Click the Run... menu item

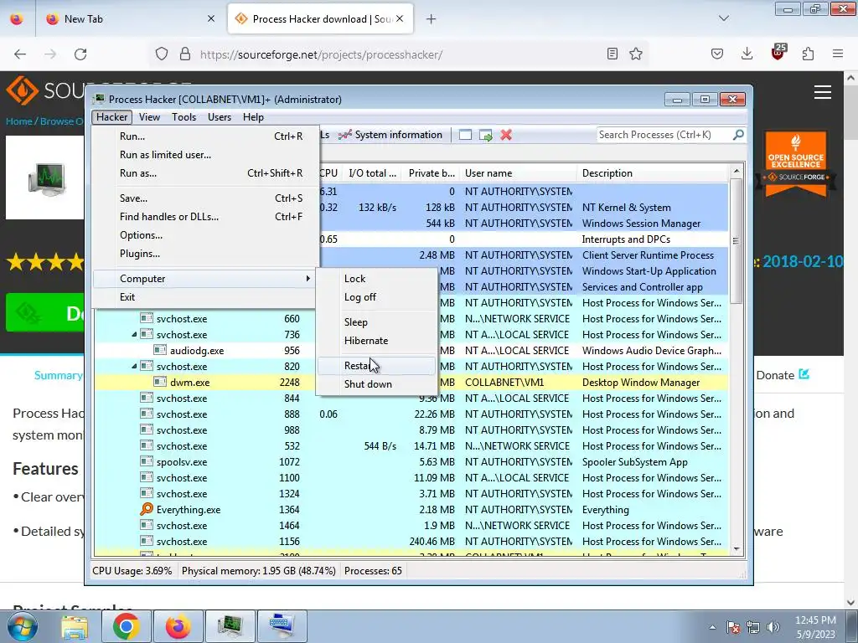tap(205, 136)
